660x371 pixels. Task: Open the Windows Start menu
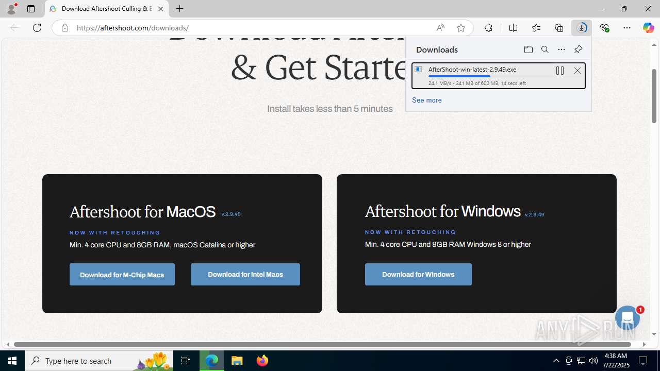12,361
